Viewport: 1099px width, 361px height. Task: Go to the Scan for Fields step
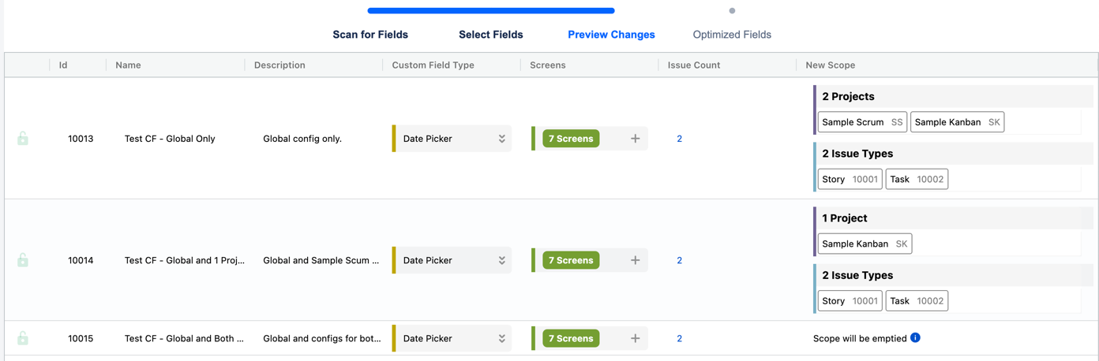(x=370, y=35)
